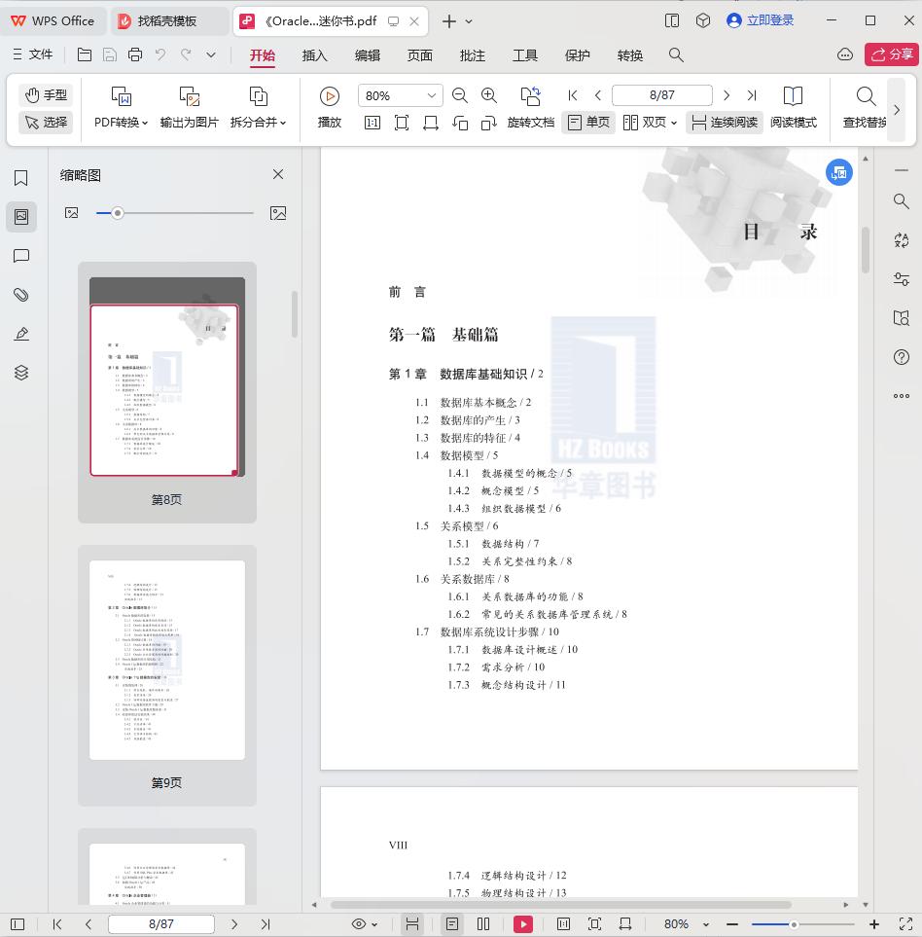Click the play slideshow icon in ribbon
Viewport: 922px width, 937px height.
coord(329,96)
